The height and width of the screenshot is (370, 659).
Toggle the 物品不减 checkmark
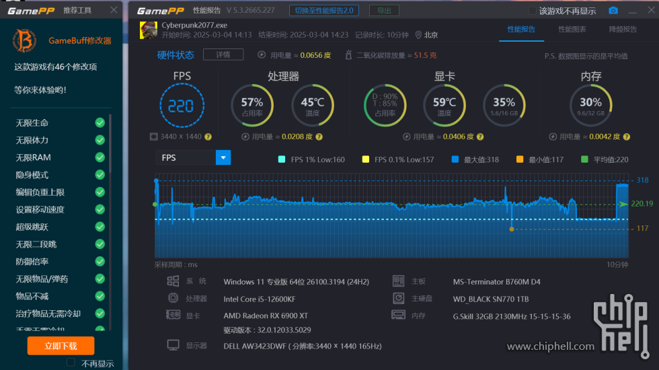(x=100, y=296)
